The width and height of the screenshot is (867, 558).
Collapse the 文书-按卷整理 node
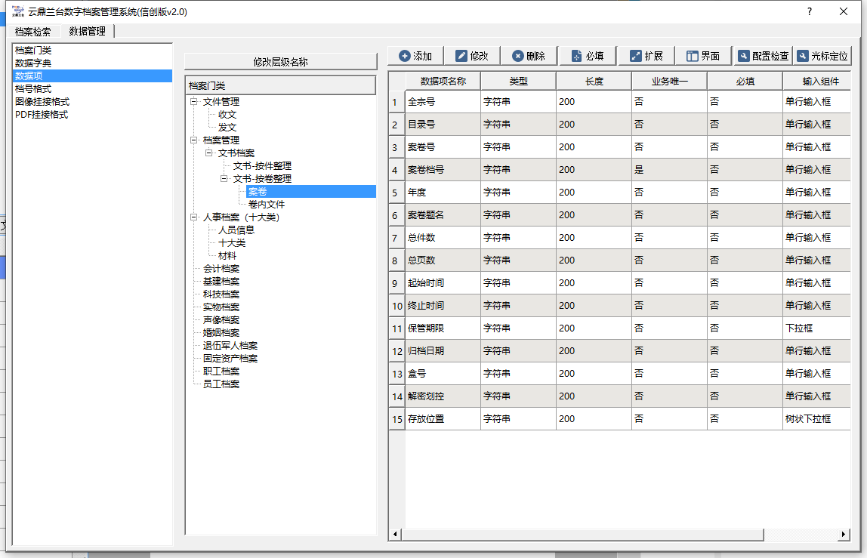pyautogui.click(x=224, y=179)
